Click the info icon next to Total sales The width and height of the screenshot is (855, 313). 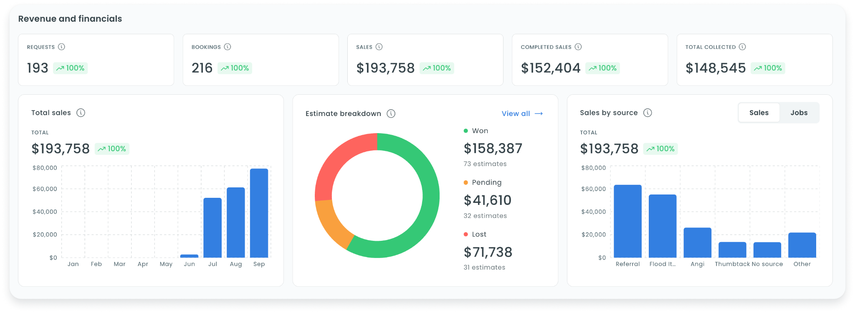[81, 113]
